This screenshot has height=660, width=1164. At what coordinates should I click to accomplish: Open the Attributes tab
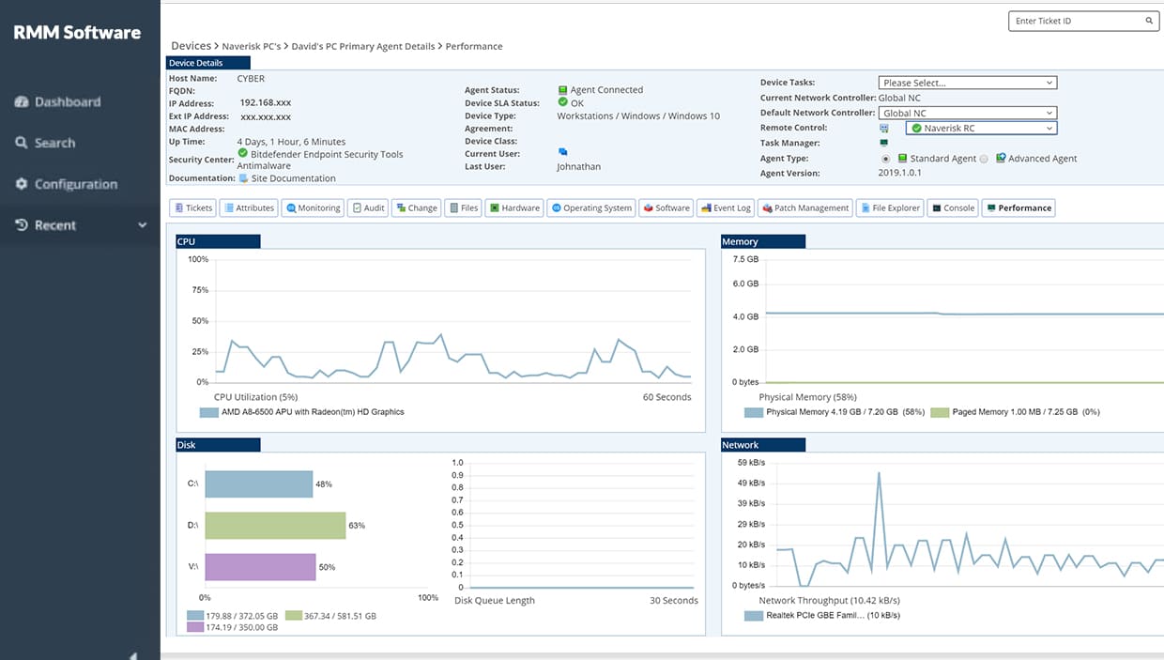click(249, 207)
